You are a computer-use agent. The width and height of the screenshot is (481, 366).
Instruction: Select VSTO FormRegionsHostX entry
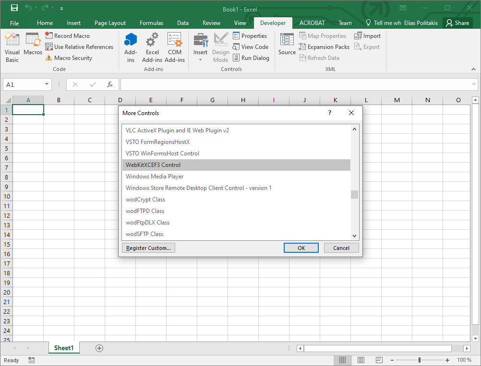point(236,142)
